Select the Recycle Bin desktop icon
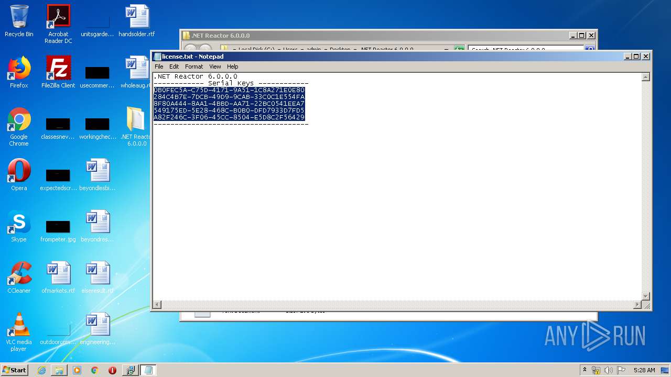Viewport: 671px width, 377px height. [x=19, y=21]
